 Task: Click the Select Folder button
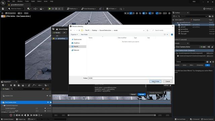pos(155,81)
